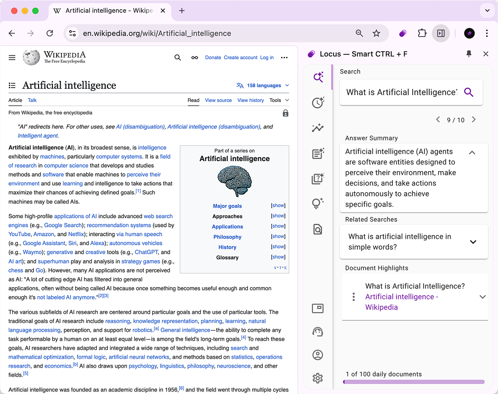Image resolution: width=498 pixels, height=394 pixels.
Task: Show the Major goals section in infobox
Action: pos(278,206)
